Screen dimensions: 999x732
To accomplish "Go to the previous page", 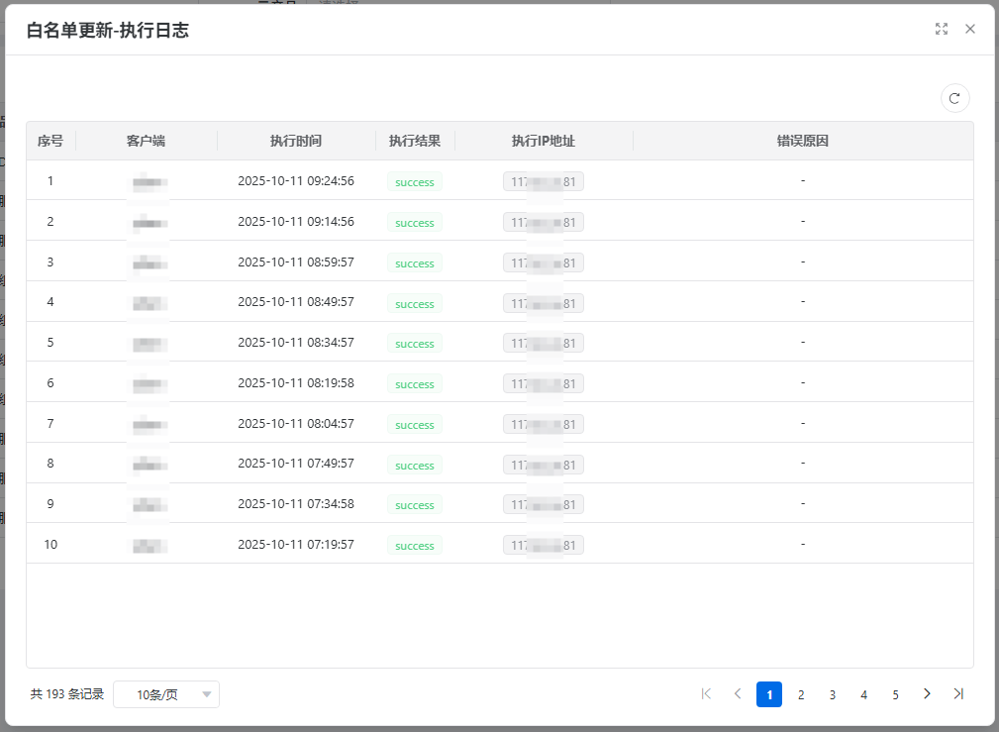I will point(738,694).
